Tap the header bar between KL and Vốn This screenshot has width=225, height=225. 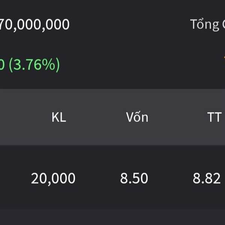[x=96, y=117]
